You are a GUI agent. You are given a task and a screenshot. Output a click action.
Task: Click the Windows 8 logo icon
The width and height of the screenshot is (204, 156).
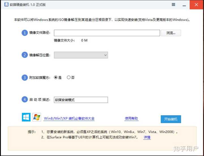26,117
